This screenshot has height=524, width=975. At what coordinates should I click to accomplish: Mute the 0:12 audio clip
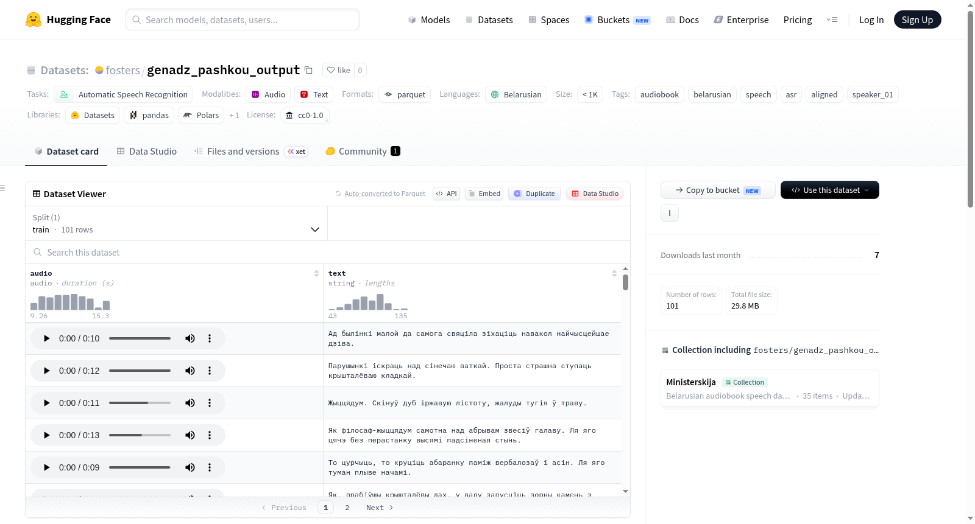190,371
